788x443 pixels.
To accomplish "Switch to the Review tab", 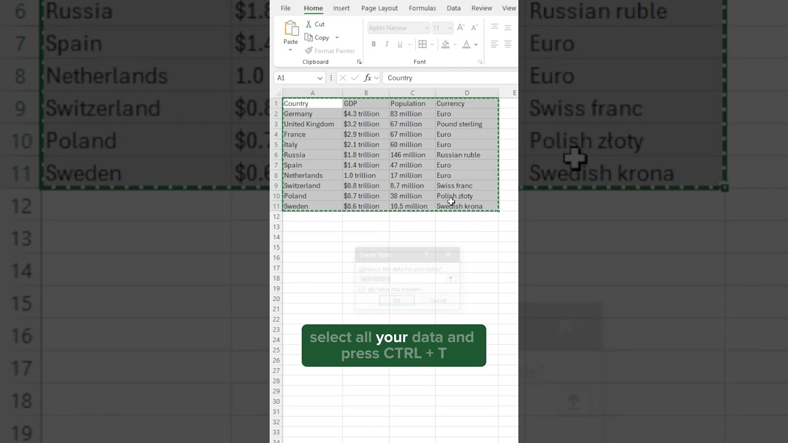I will click(x=481, y=8).
